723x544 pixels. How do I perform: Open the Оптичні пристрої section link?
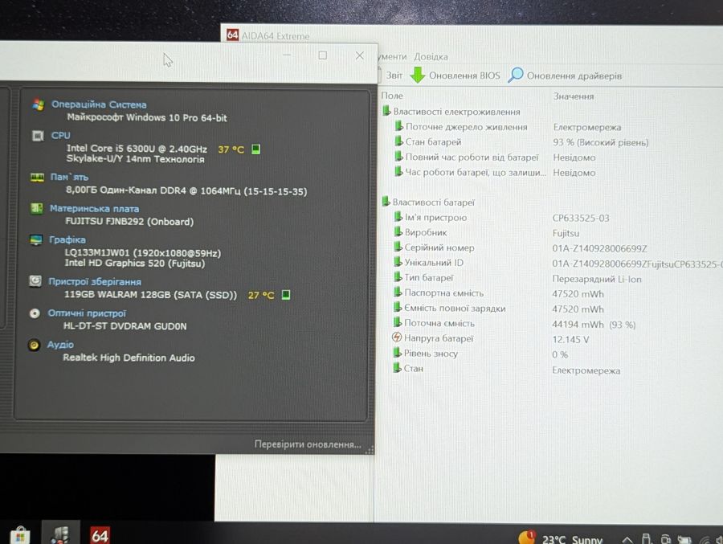tap(87, 313)
